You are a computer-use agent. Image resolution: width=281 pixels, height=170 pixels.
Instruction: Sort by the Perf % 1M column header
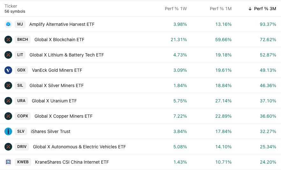tap(221, 9)
